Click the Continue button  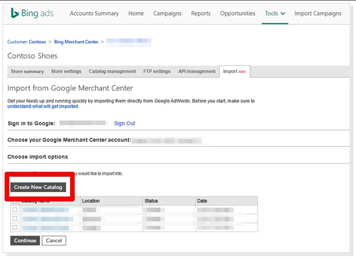pos(25,241)
